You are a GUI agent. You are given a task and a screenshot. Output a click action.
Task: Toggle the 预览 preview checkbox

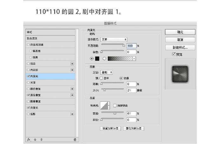tap(174, 54)
